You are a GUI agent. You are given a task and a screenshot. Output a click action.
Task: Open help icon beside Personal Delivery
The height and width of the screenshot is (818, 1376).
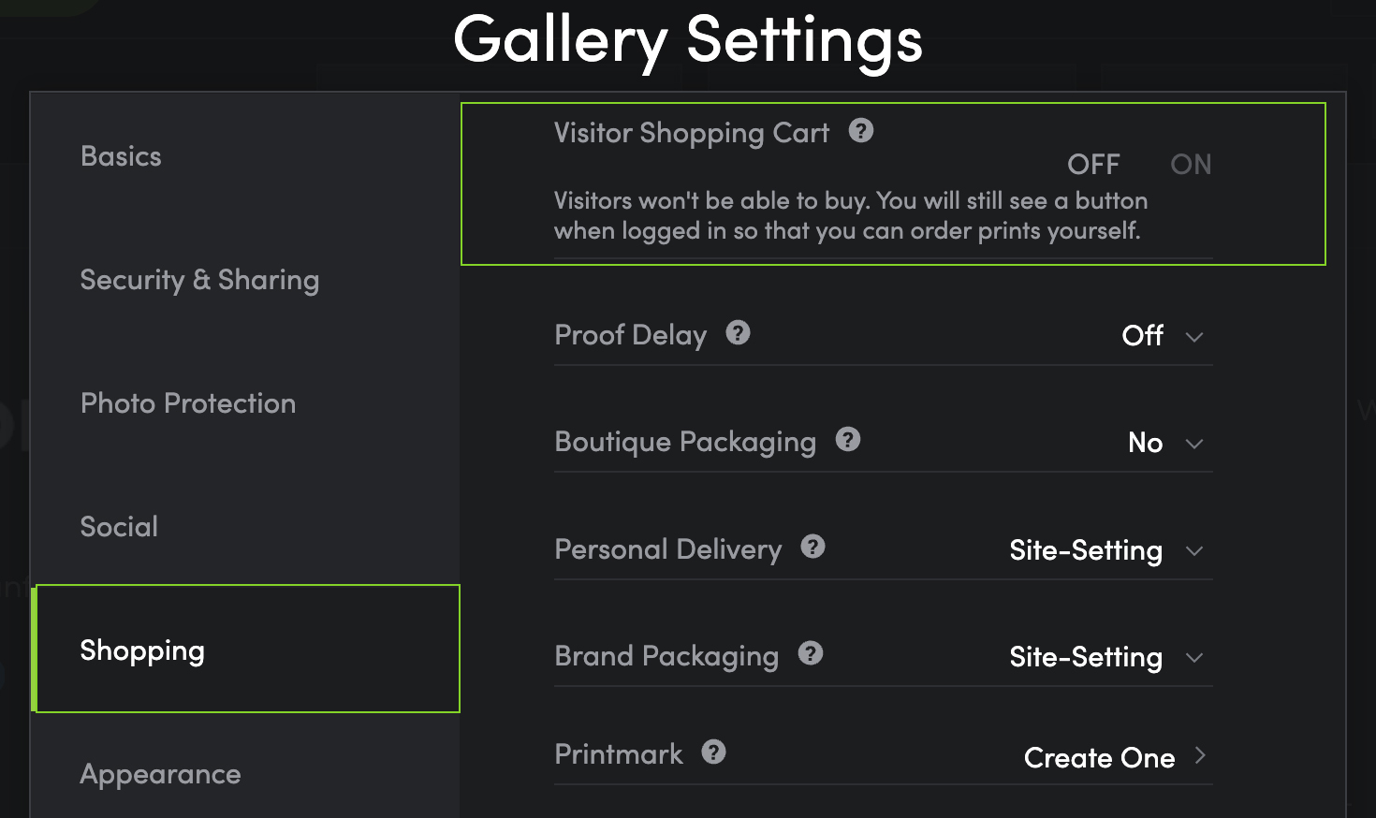point(813,547)
